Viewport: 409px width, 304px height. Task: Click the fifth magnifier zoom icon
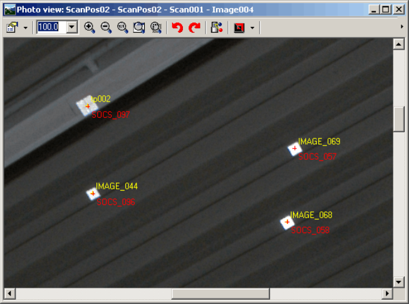point(155,28)
